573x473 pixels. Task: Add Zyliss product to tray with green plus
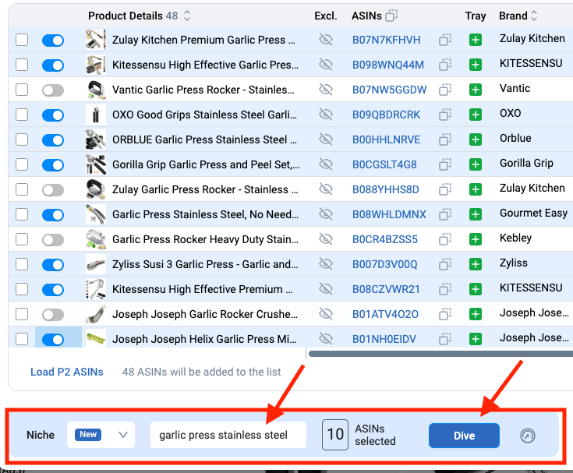click(475, 263)
